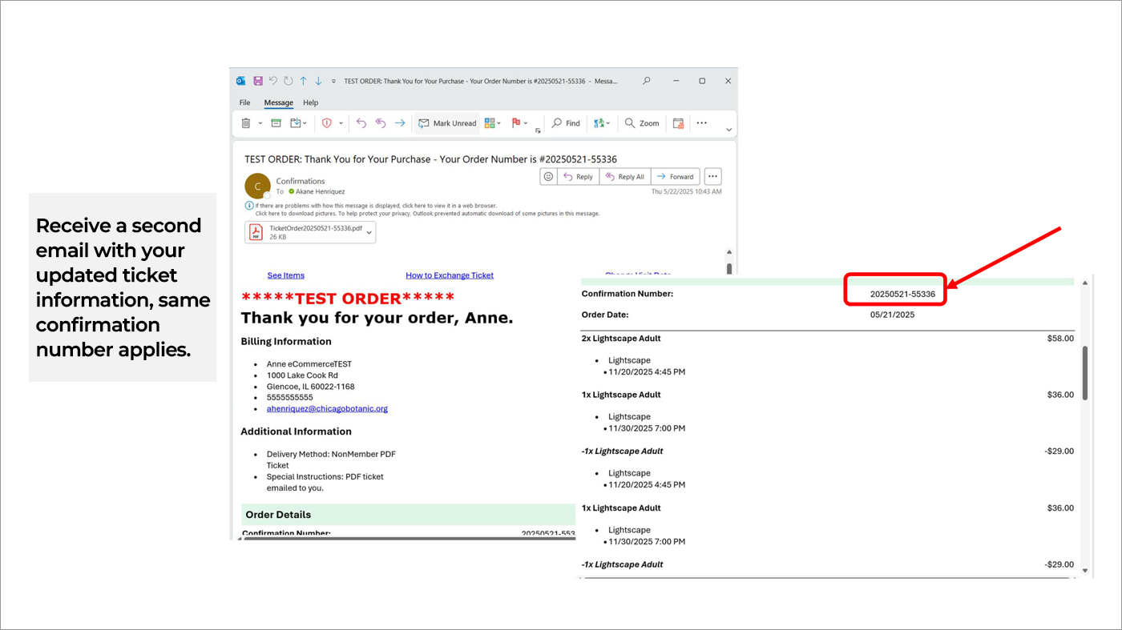The width and height of the screenshot is (1122, 630).
Task: Click the Move to folder icon
Action: tap(295, 123)
